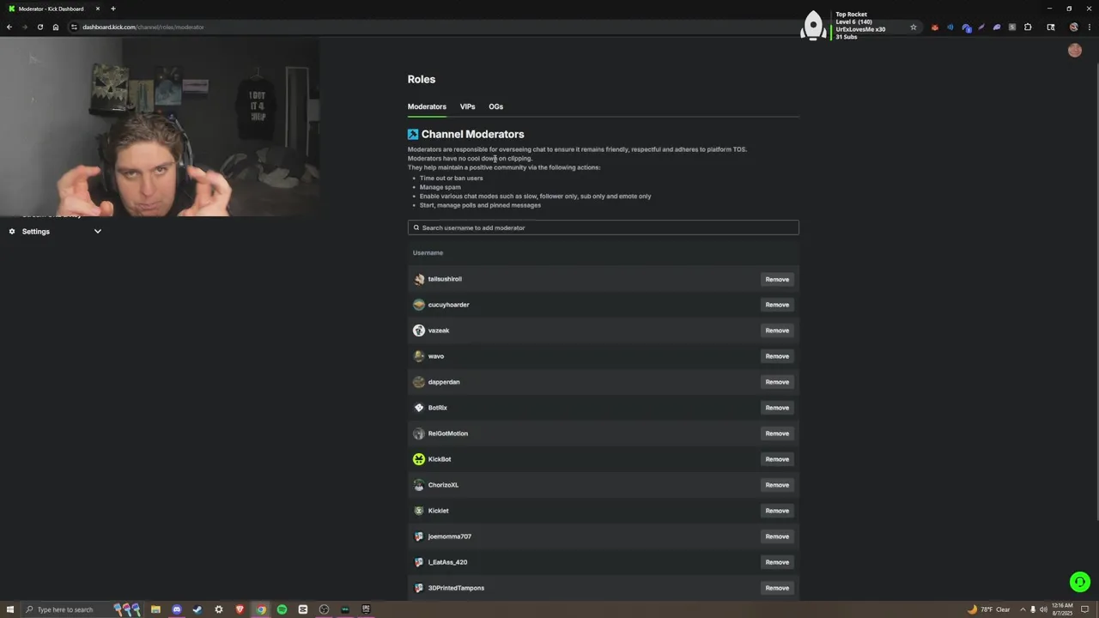Image resolution: width=1099 pixels, height=618 pixels.
Task: Open the browser extensions puzzle icon
Action: pyautogui.click(x=1028, y=27)
